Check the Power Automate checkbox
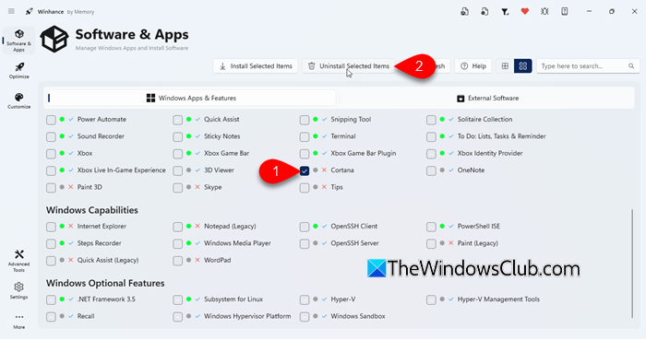 click(51, 120)
